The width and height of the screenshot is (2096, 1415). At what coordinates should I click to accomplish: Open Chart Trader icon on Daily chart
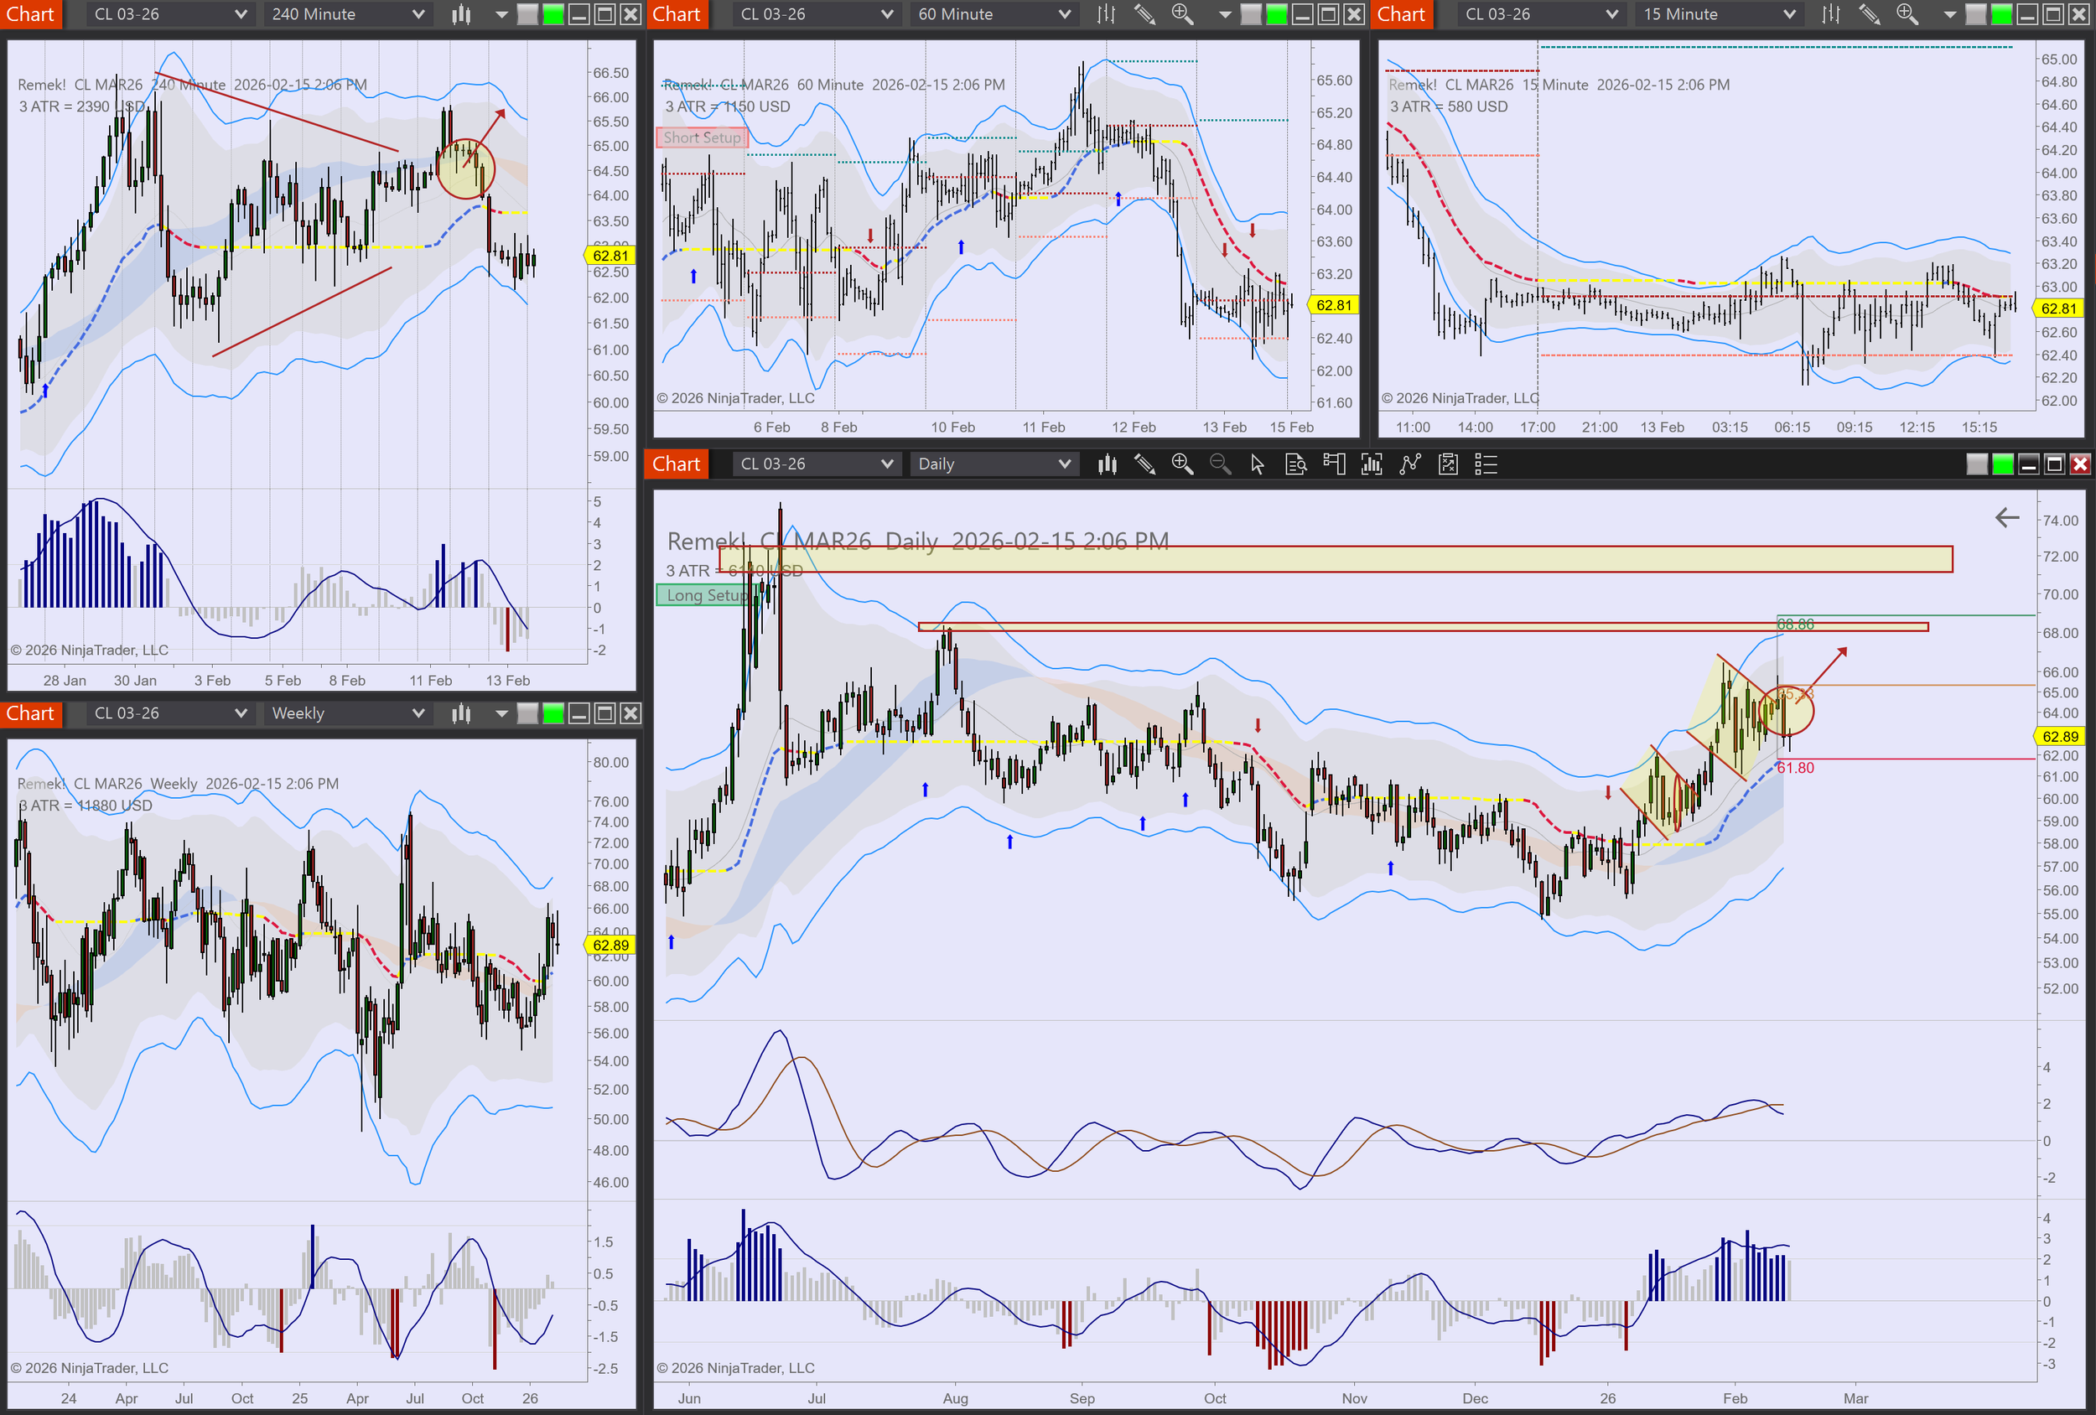click(1334, 464)
